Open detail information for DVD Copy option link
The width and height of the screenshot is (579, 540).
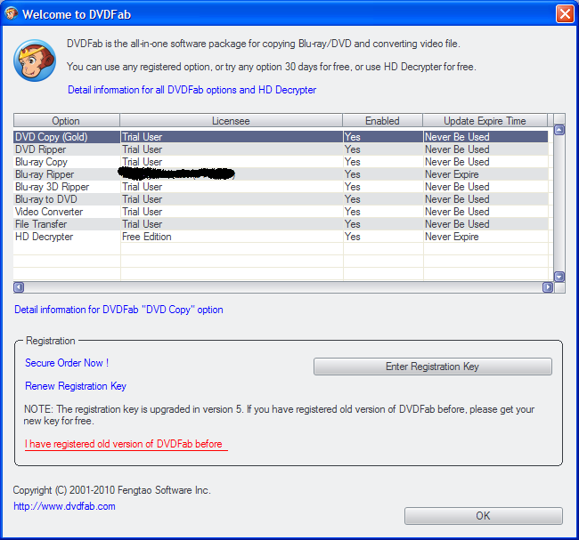pos(118,310)
